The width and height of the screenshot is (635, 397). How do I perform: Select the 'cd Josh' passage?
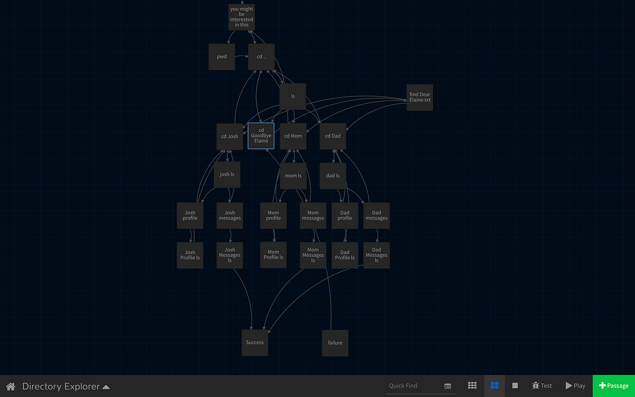coord(230,136)
